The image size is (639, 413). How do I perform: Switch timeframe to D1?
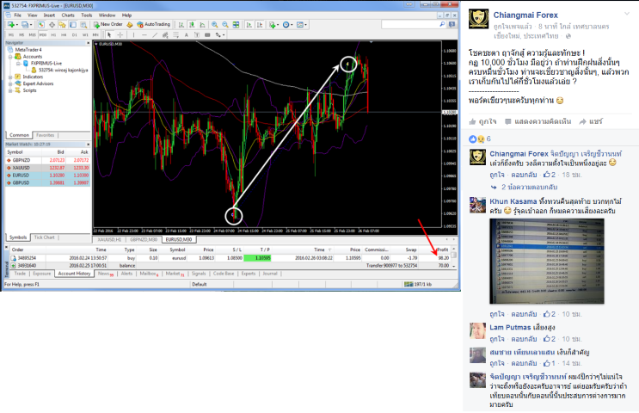(75, 34)
